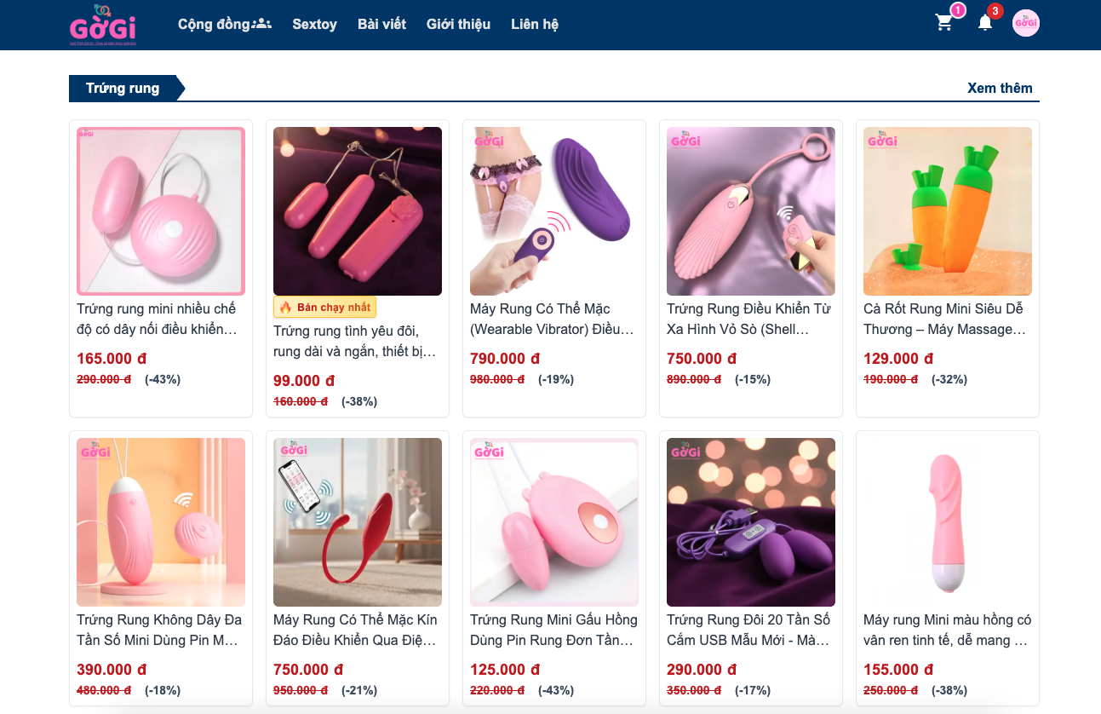Image resolution: width=1101 pixels, height=714 pixels.
Task: Click the Trứng Rung Không Dây title
Action: tap(159, 630)
